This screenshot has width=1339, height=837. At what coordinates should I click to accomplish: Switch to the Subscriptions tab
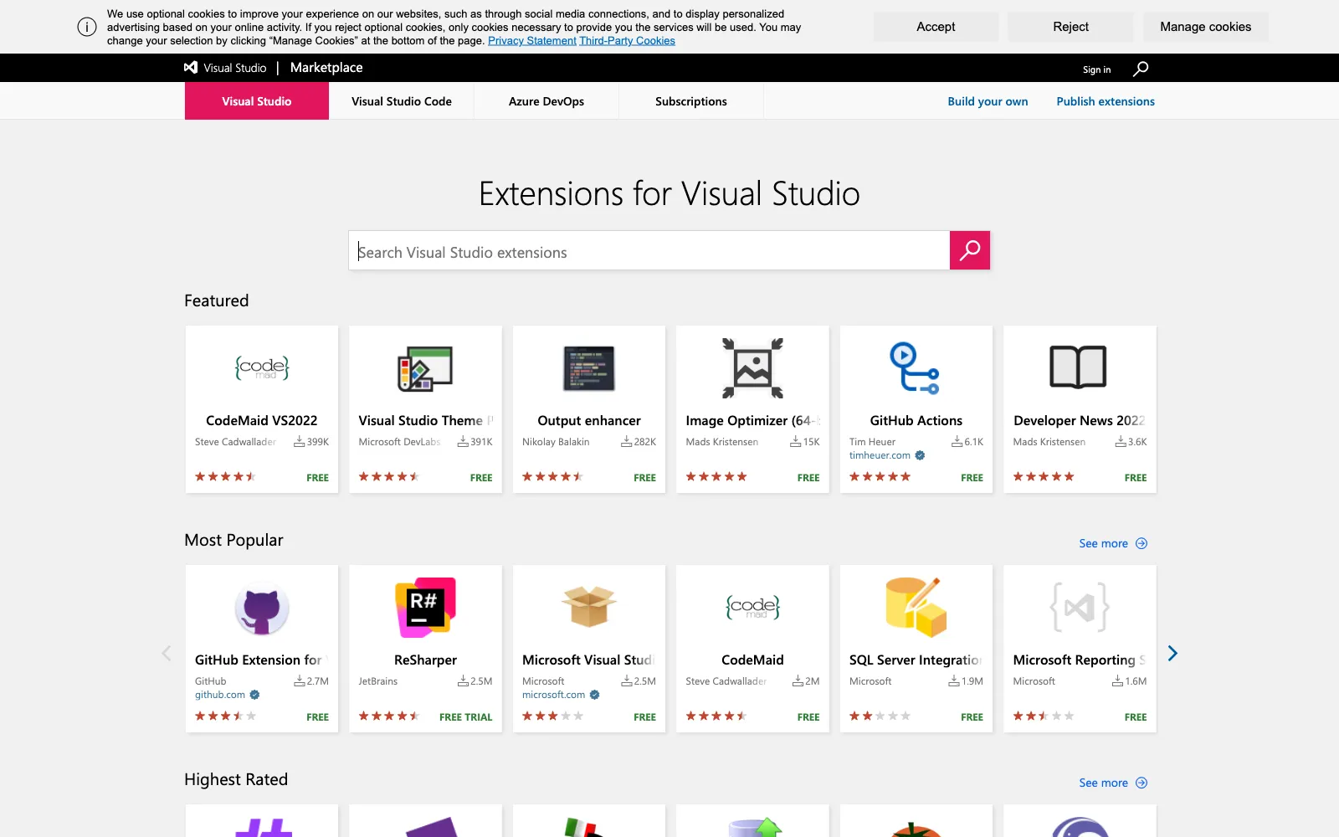tap(691, 101)
